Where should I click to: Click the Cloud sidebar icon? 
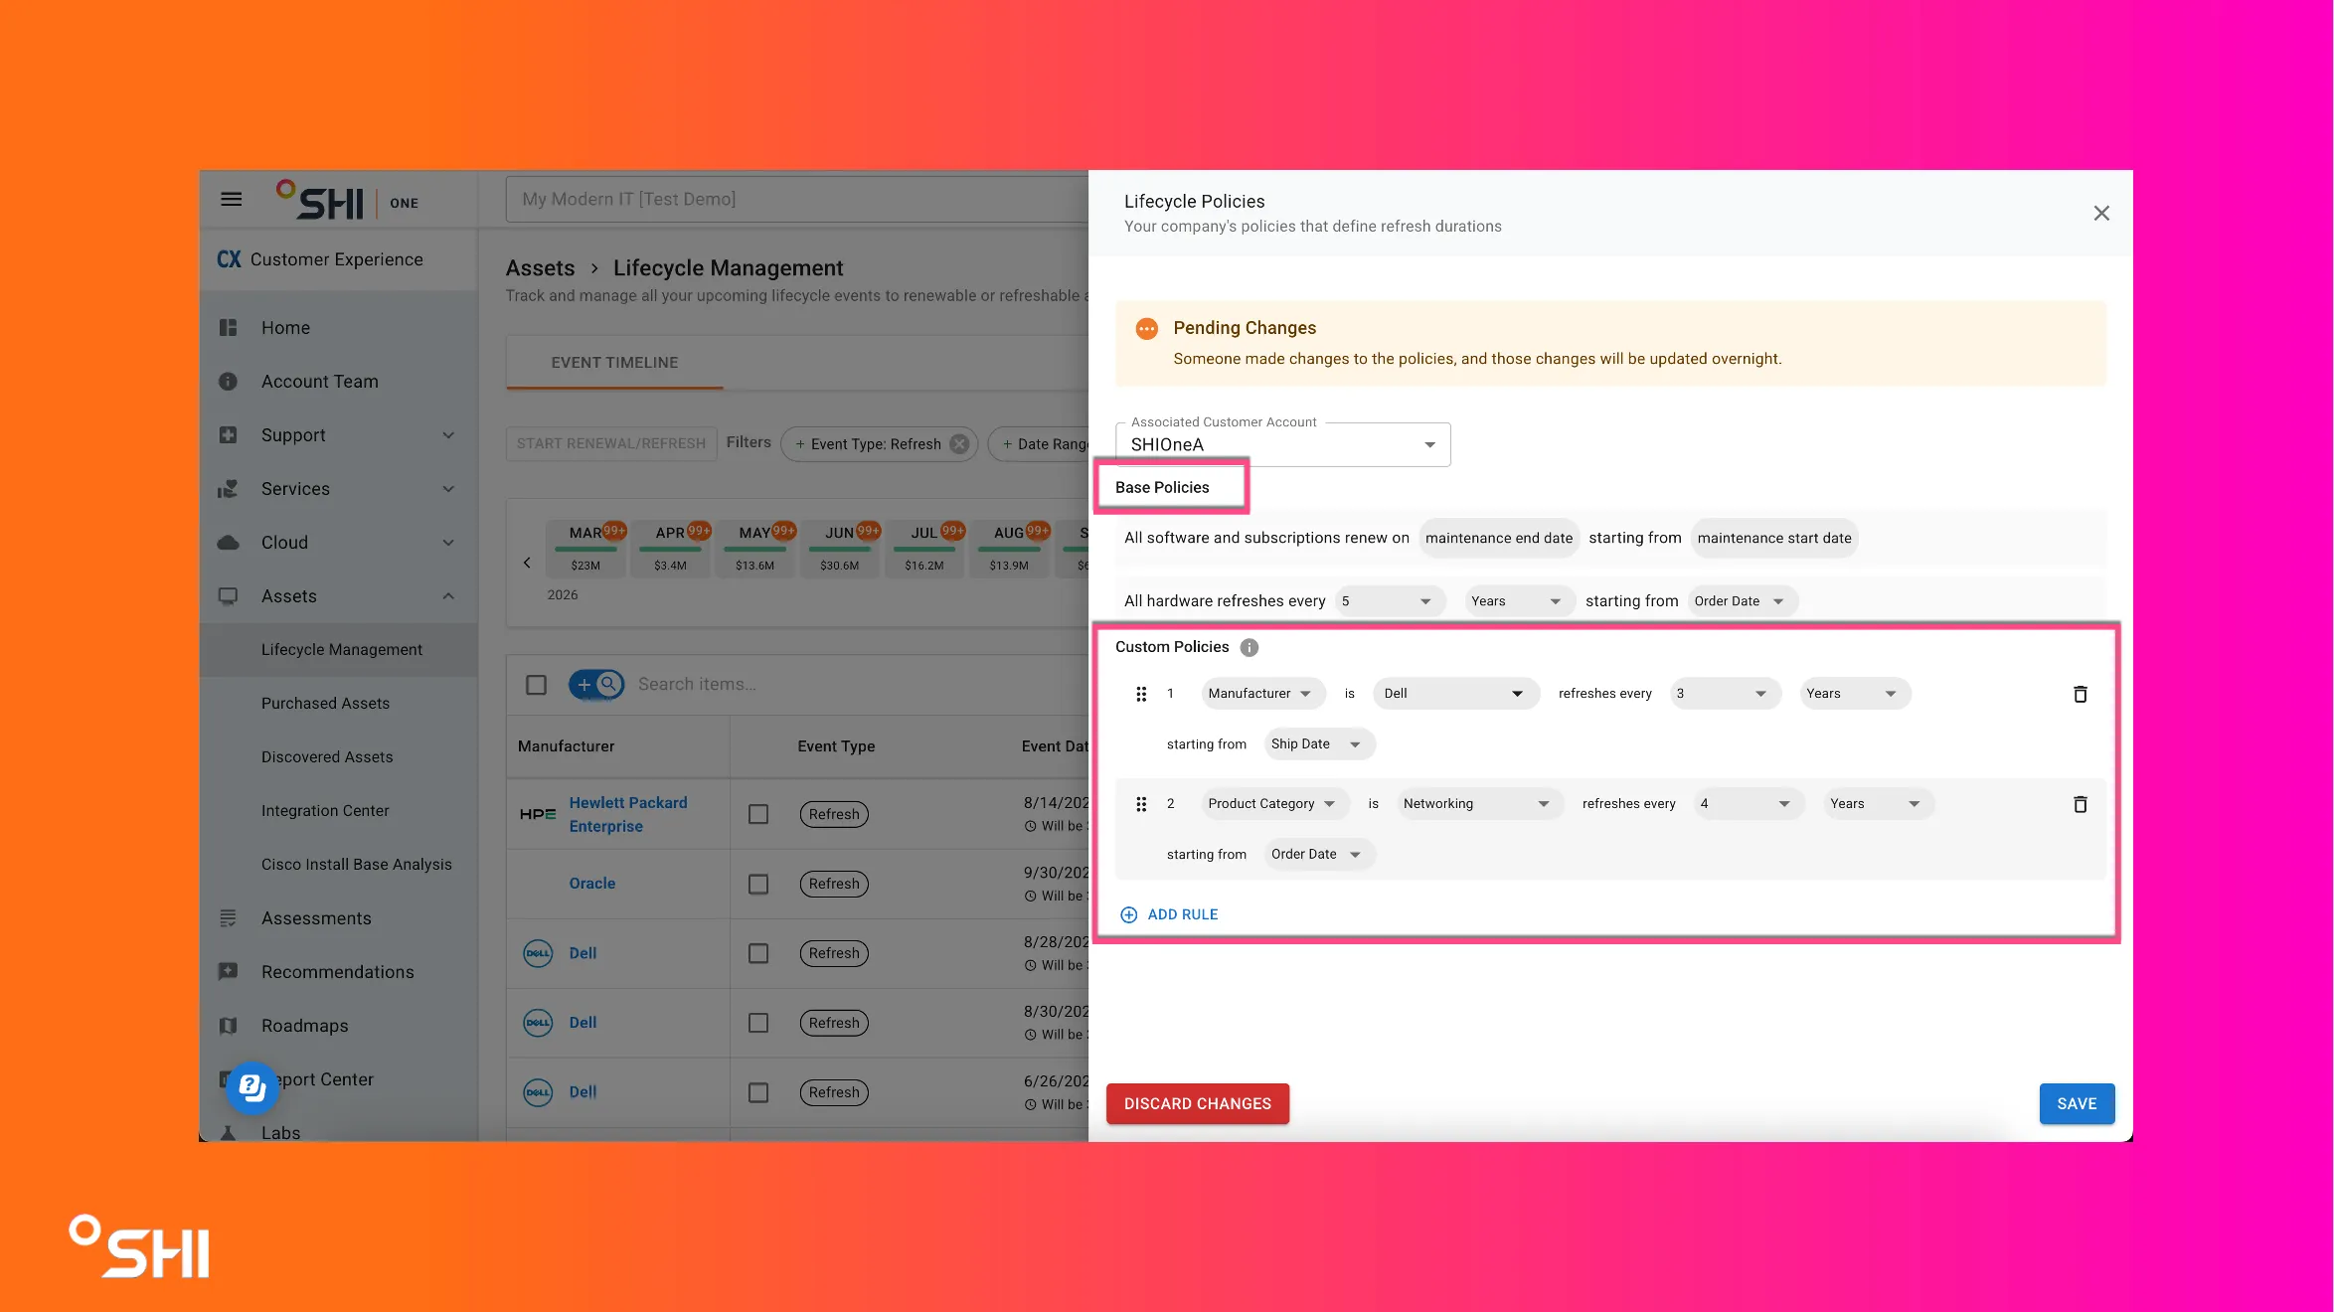(x=229, y=543)
